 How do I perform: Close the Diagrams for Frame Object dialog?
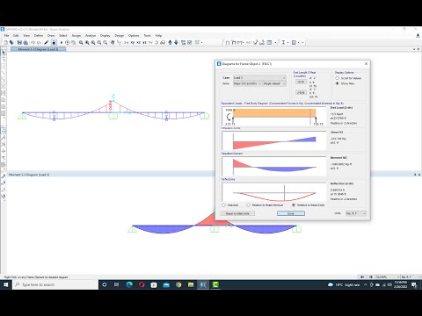366,63
